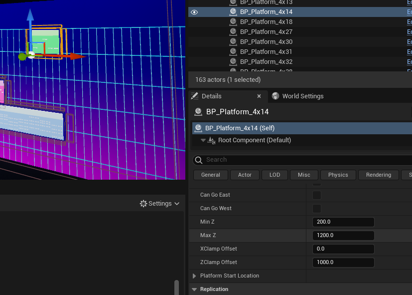The image size is (412, 295).
Task: Click the Root Component icon
Action: [211, 140]
